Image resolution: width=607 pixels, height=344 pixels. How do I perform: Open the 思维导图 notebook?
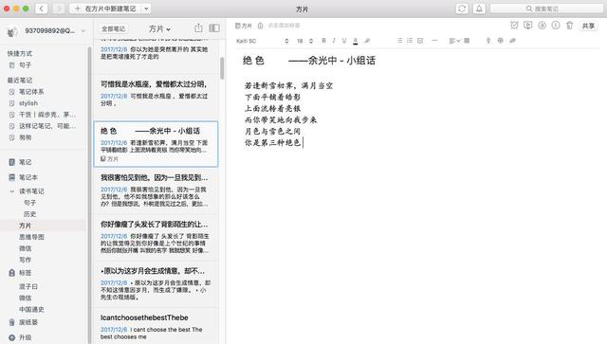[31, 237]
